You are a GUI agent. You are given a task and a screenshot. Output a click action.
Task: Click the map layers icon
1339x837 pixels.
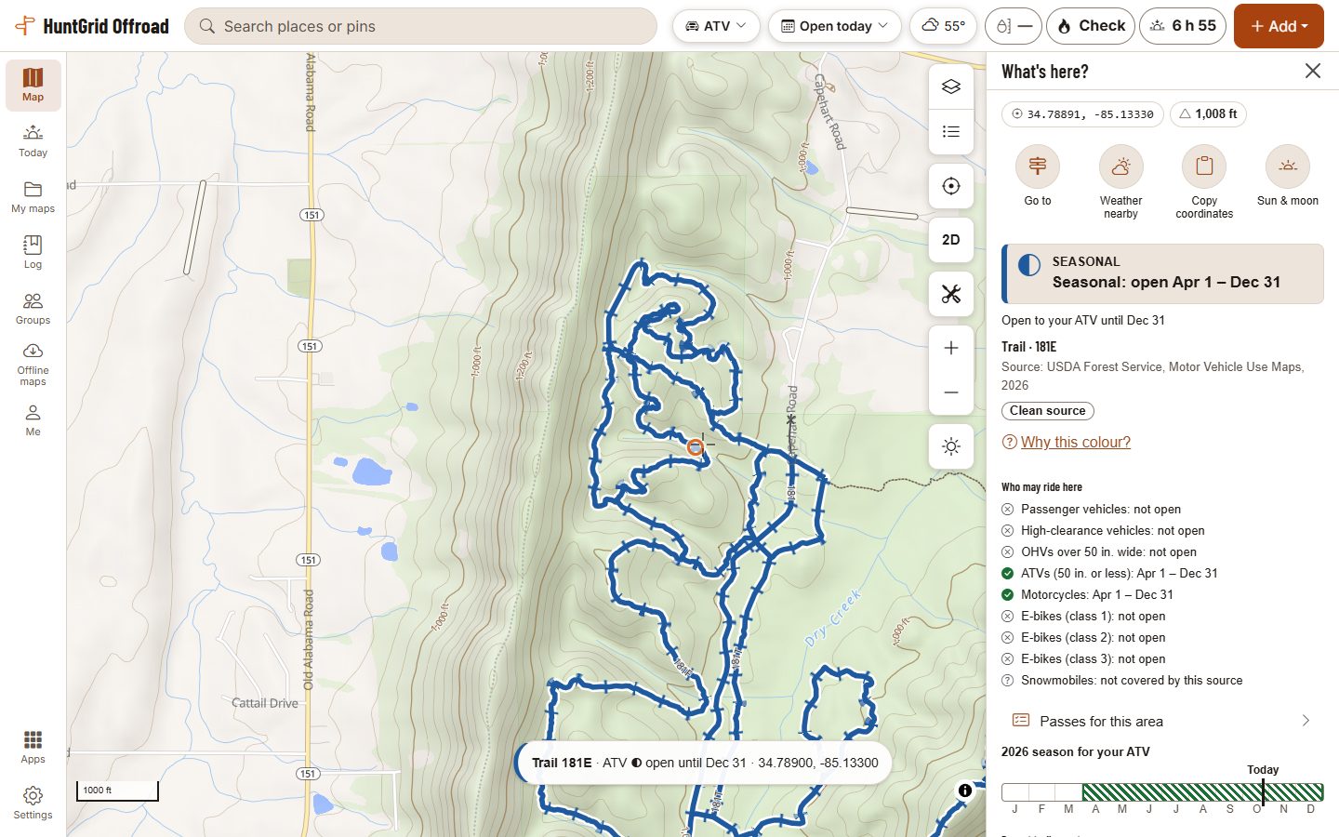point(951,86)
